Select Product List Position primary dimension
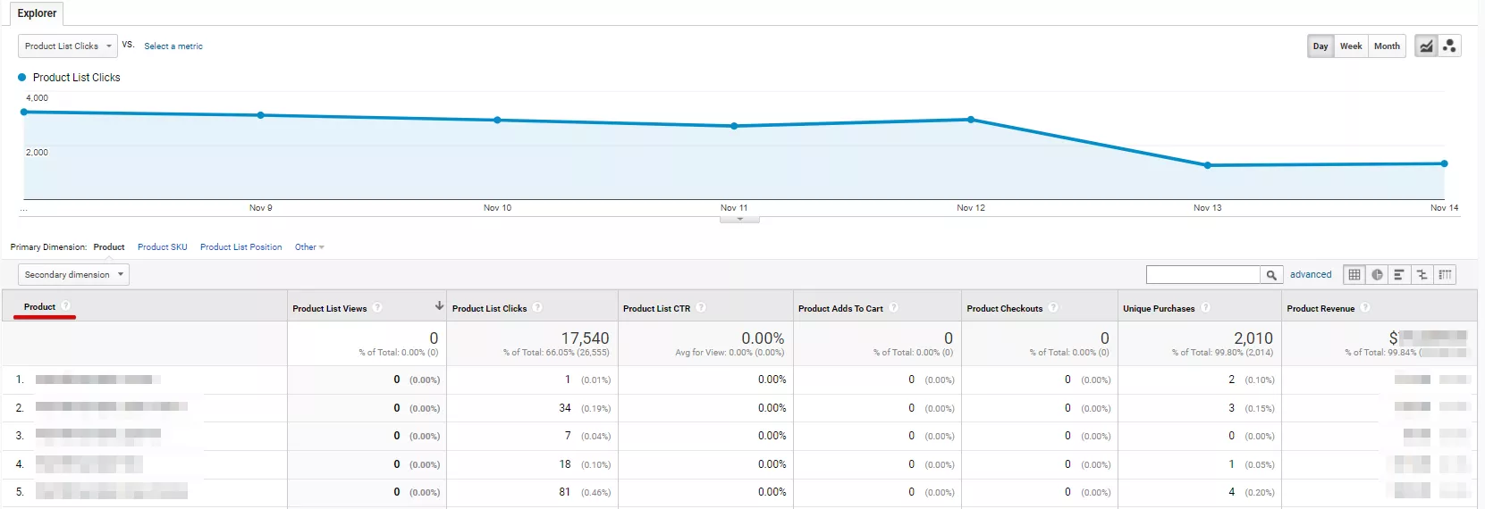The image size is (1485, 509). (240, 247)
